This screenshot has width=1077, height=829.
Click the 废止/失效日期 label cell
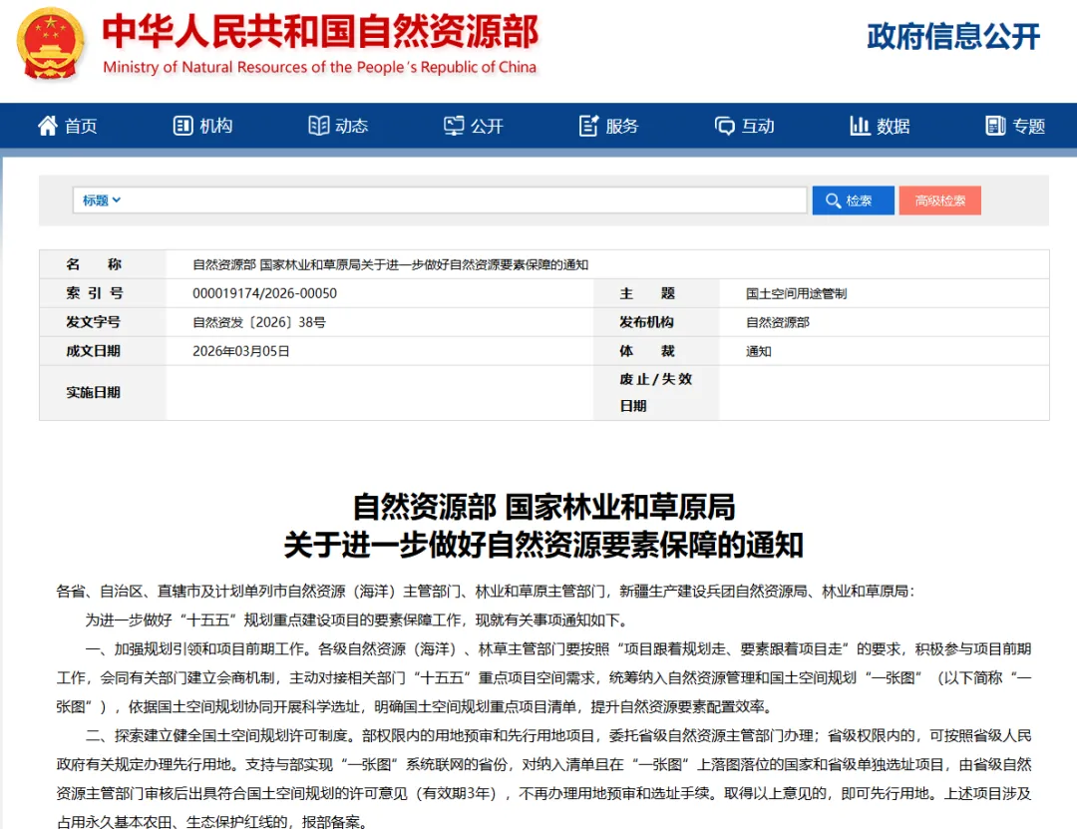[656, 392]
